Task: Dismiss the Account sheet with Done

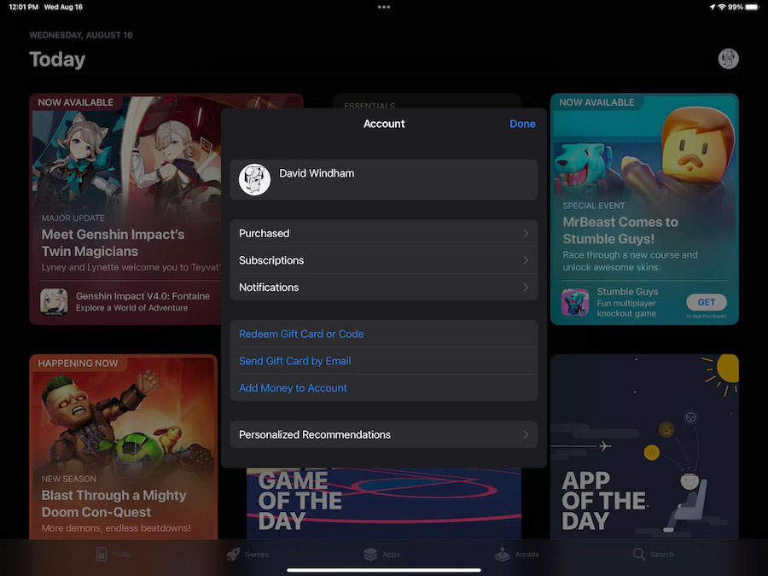Action: [522, 124]
